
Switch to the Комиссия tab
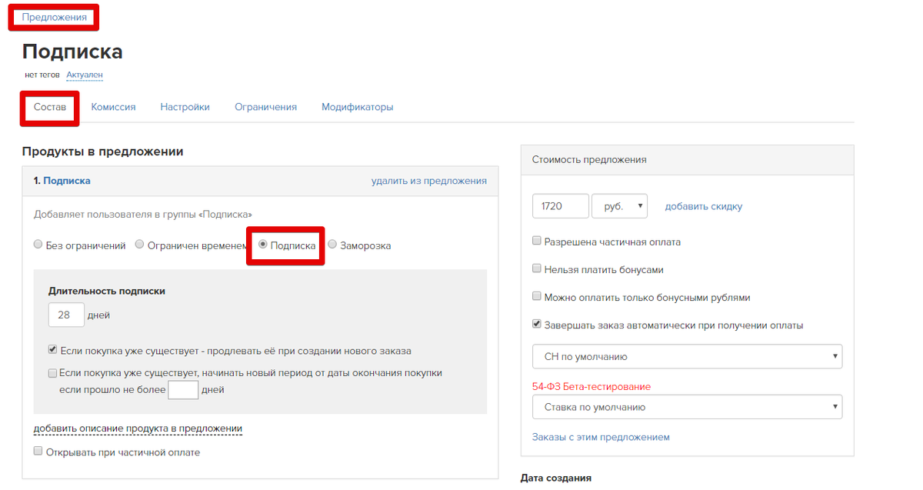(113, 108)
